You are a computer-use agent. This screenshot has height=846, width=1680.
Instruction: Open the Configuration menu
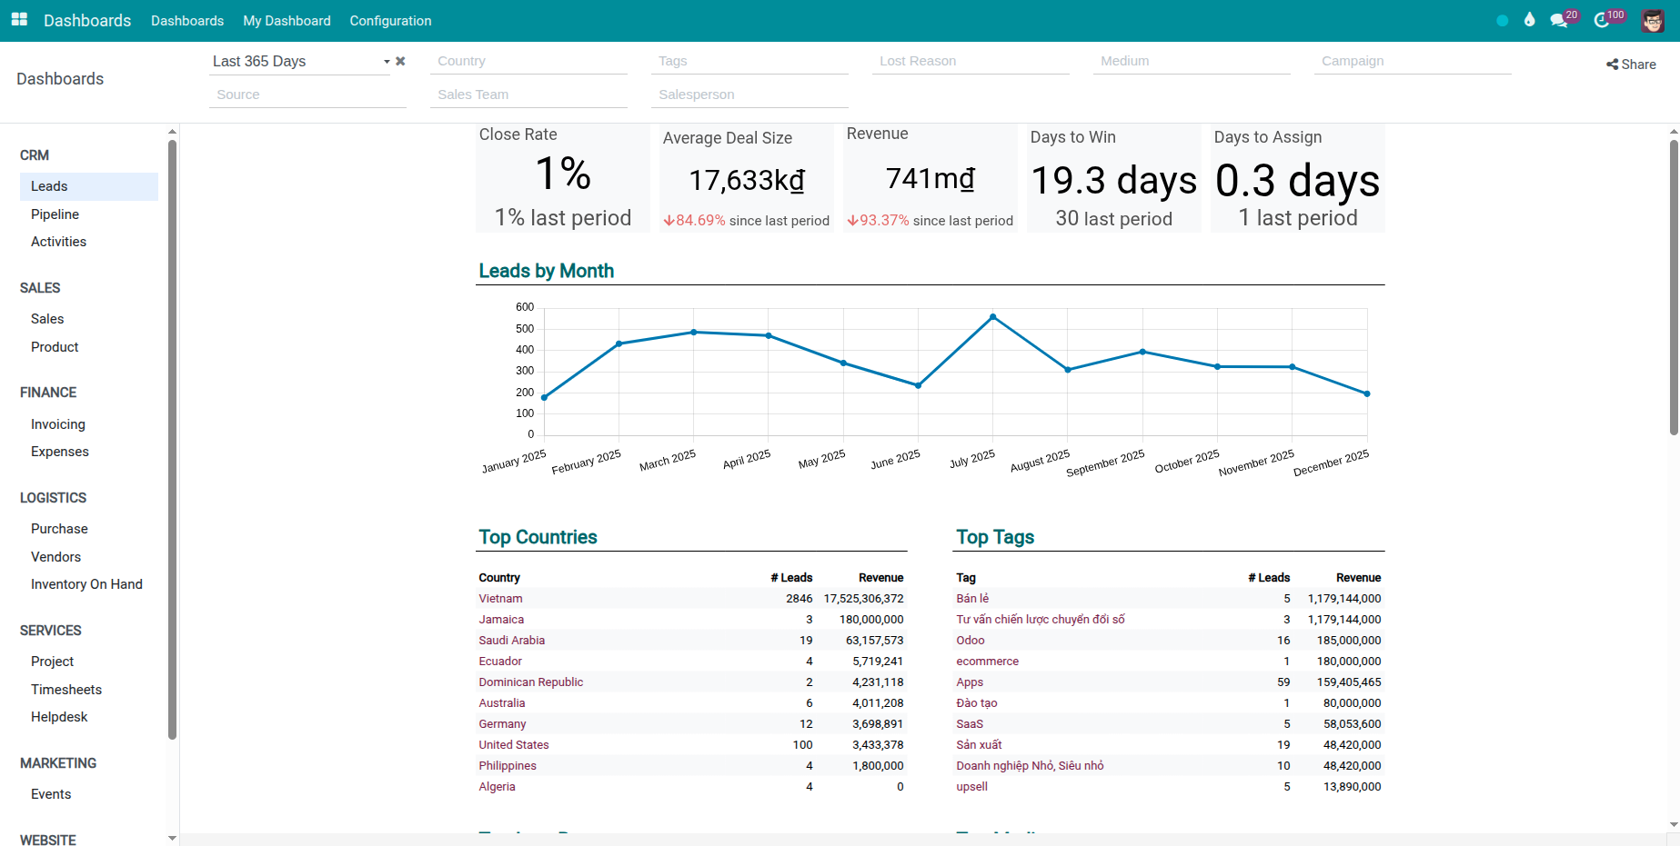[x=389, y=20]
